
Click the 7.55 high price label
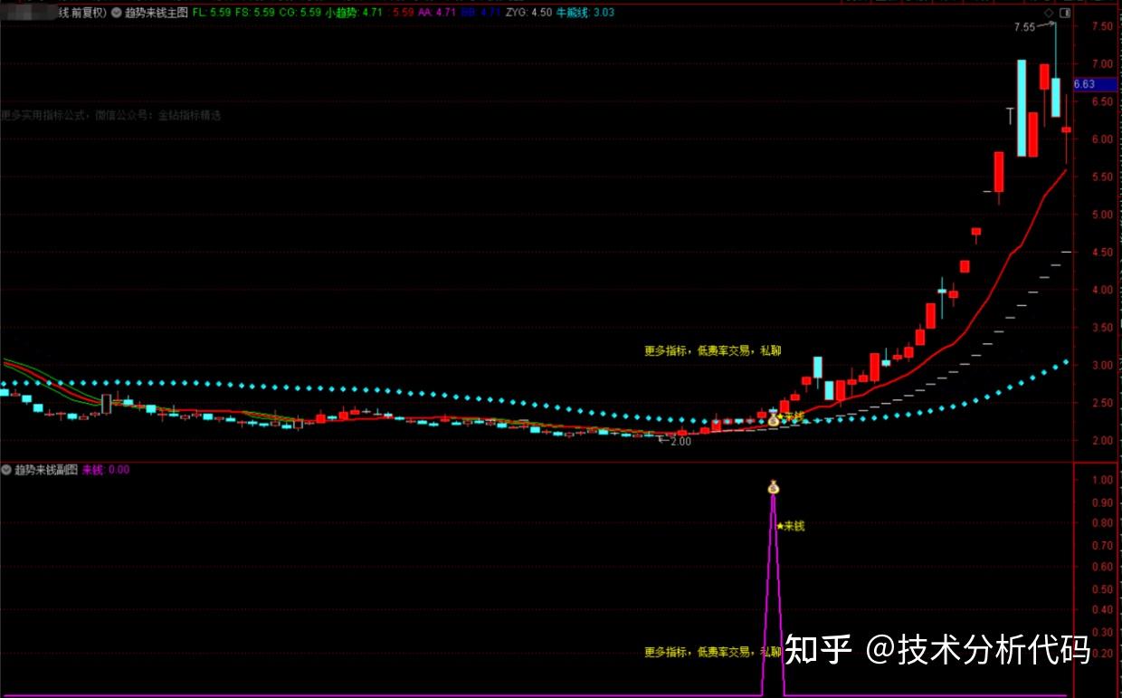tap(1024, 27)
